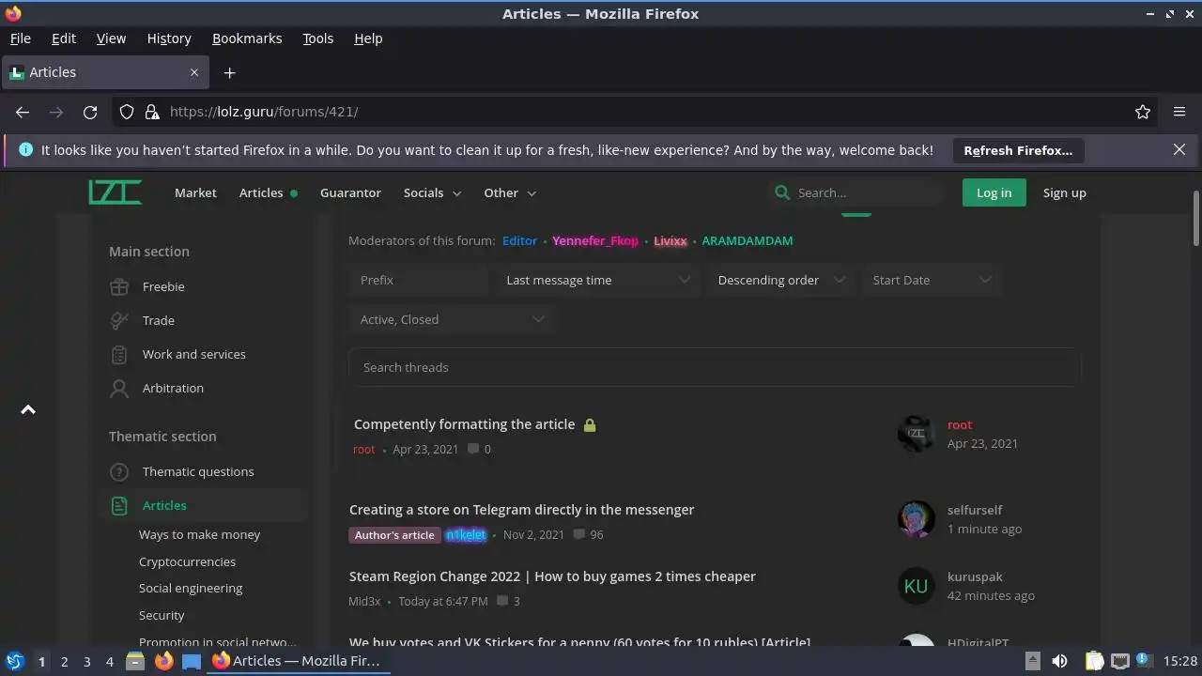
Task: Open the Last message time dropdown
Action: tap(597, 280)
